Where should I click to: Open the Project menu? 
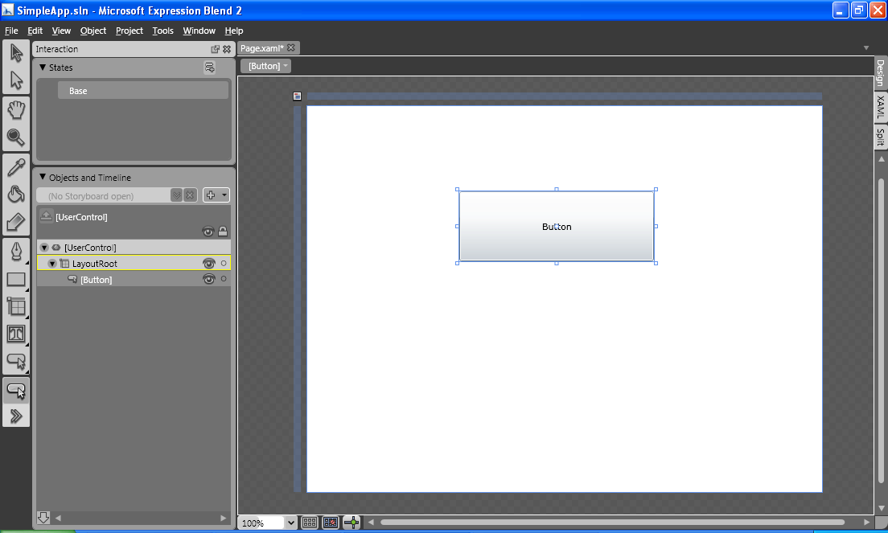point(129,31)
